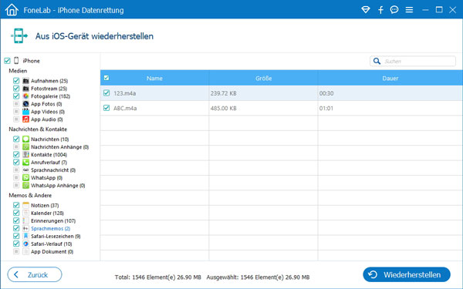Click the Kalender icon
Image resolution: width=463 pixels, height=289 pixels.
pyautogui.click(x=25, y=213)
